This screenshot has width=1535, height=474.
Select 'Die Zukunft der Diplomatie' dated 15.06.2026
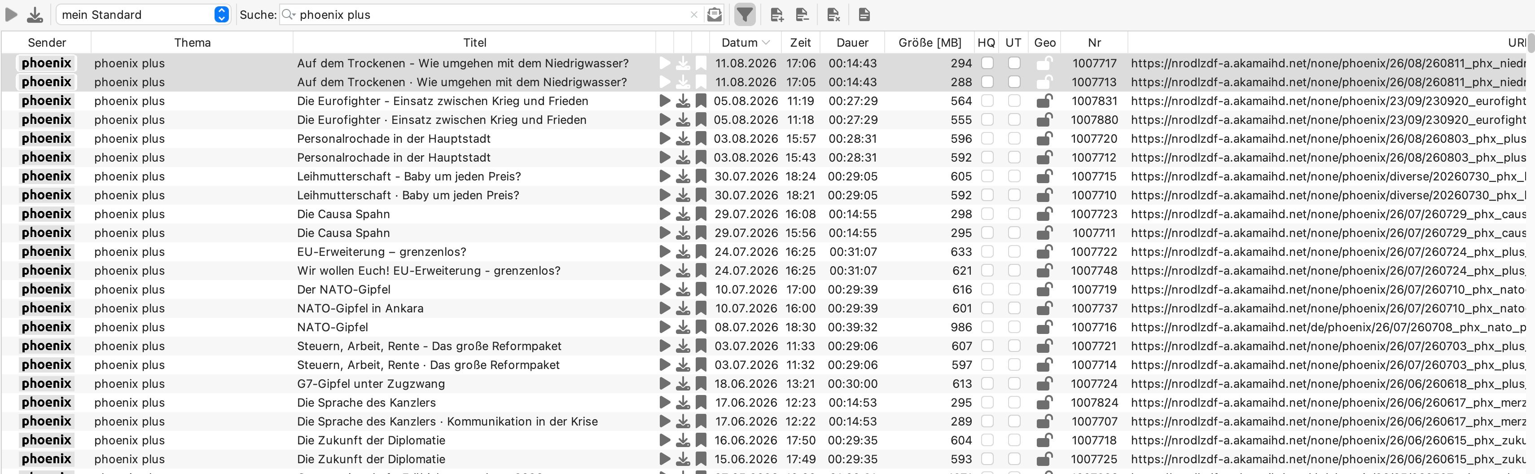371,460
